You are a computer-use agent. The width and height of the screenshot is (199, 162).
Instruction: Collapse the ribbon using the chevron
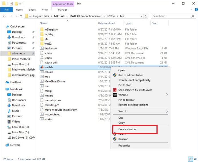(191, 9)
